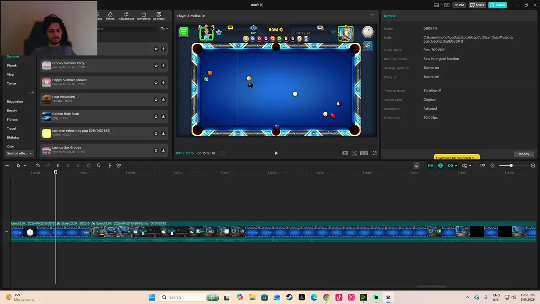Favorite the Groovy Summer Party track
Image resolution: width=540 pixels, height=304 pixels.
point(156,66)
